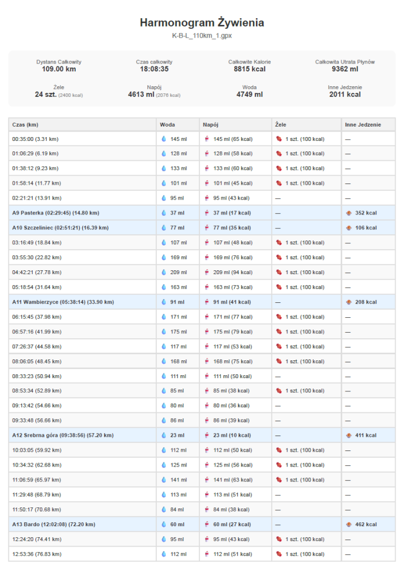The width and height of the screenshot is (404, 566).
Task: Click water drop icon in 00:35:00 row
Action: coord(164,139)
